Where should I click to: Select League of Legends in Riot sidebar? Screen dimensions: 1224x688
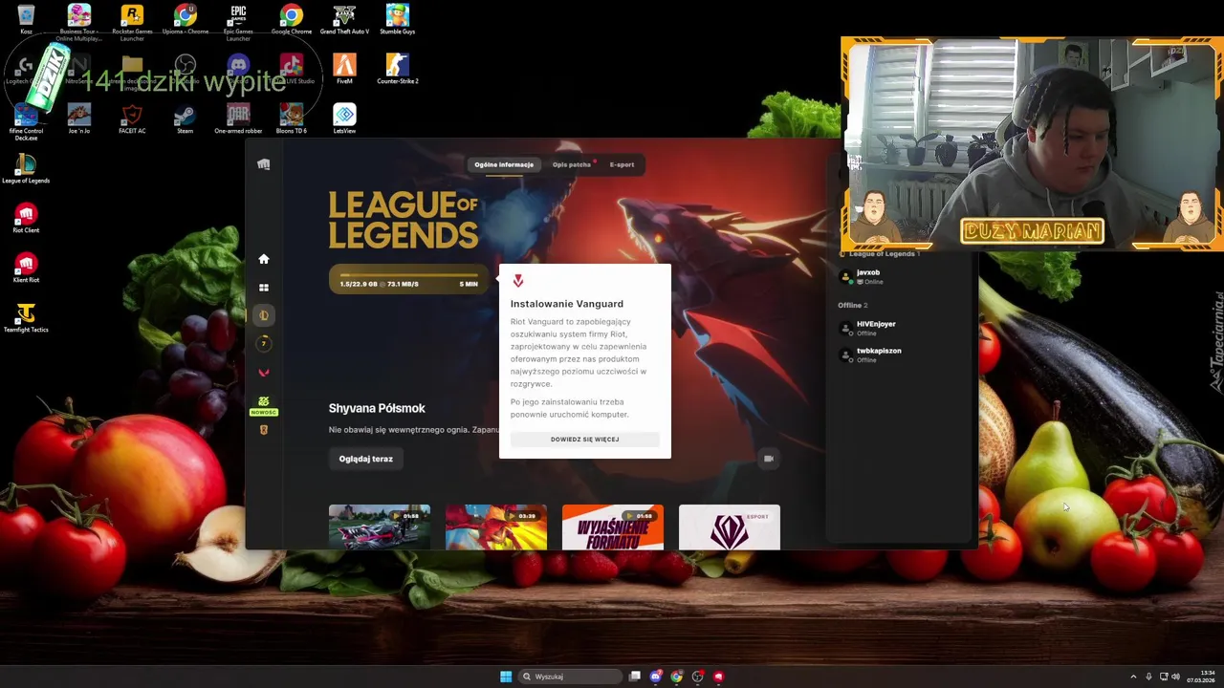tap(264, 315)
